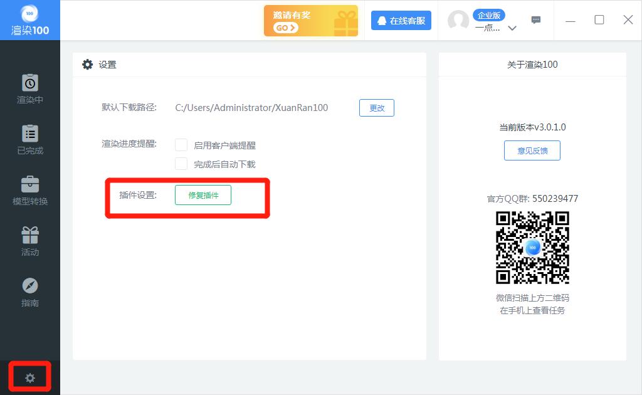Click the WeChat QR code image
Image resolution: width=642 pixels, height=395 pixels.
pos(532,248)
